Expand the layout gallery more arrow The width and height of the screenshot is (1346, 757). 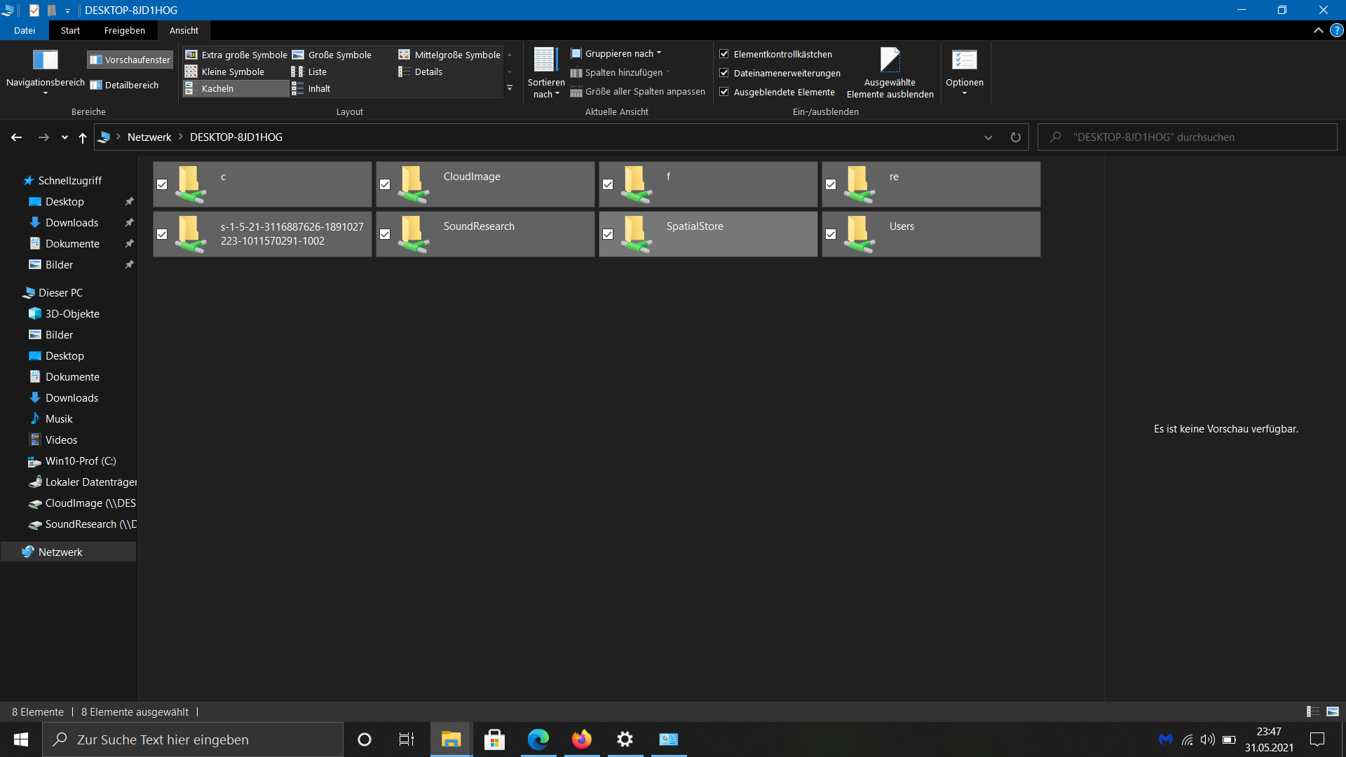[x=510, y=89]
